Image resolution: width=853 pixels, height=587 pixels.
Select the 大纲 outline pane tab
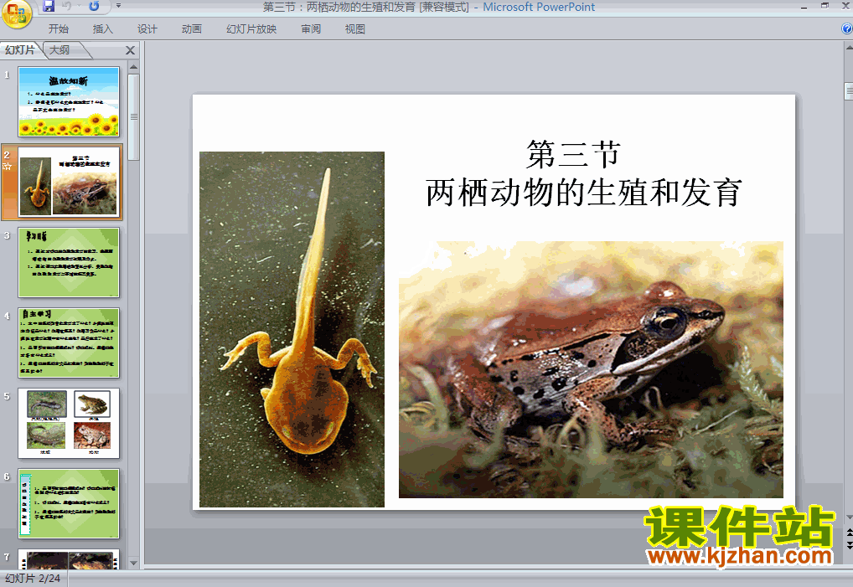click(59, 50)
